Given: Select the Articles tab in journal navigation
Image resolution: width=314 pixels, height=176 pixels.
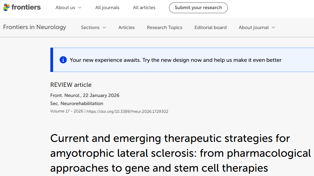Looking at the screenshot, I should click(126, 27).
